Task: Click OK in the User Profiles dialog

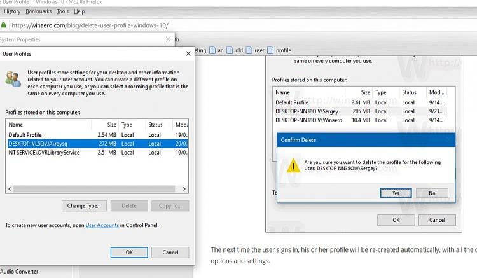Action: [129, 253]
